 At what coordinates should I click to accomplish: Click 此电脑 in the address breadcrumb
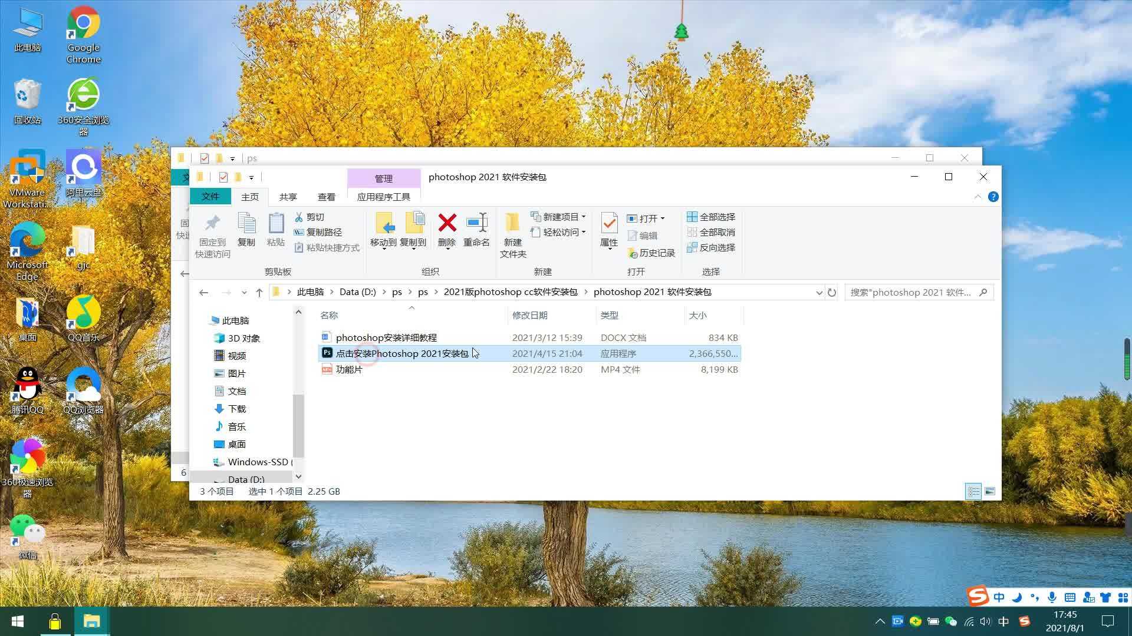click(310, 292)
